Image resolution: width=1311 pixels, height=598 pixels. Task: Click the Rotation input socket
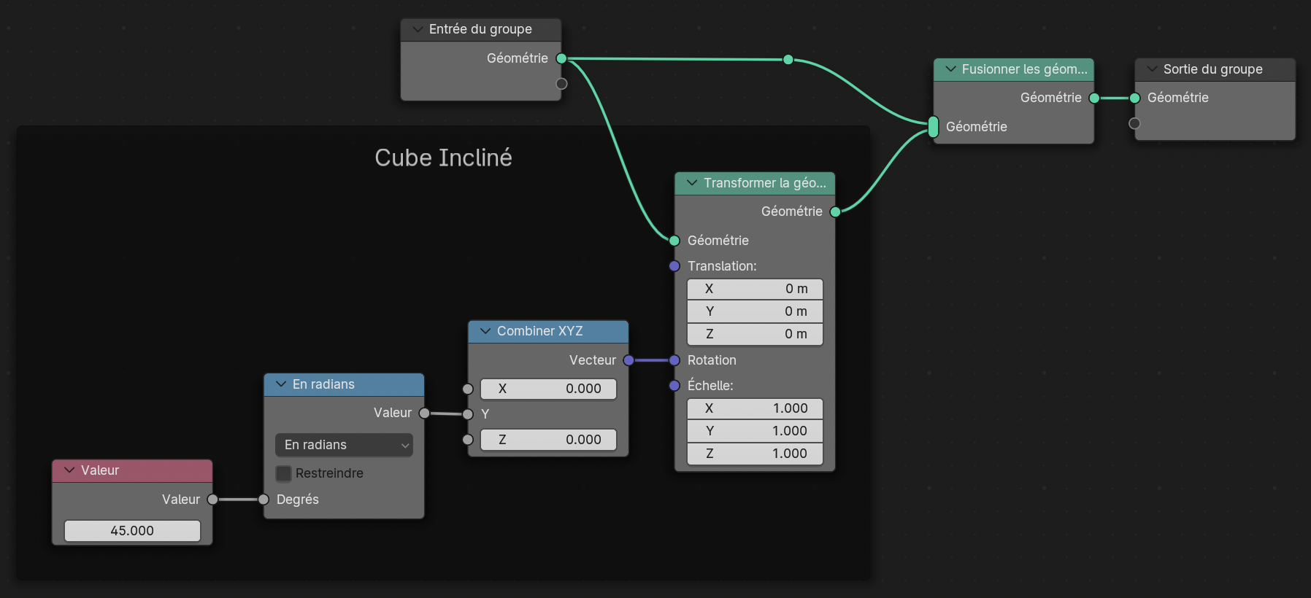674,360
